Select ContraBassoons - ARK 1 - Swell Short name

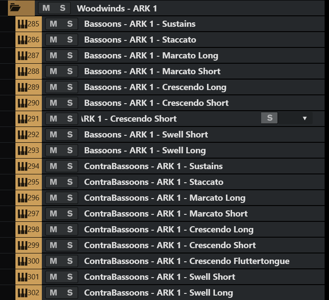pos(159,277)
